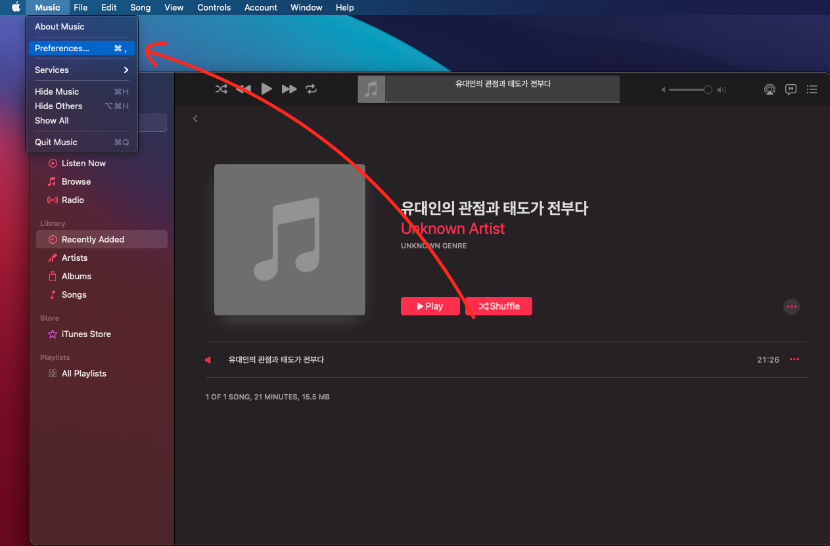
Task: Show lyrics panel
Action: [791, 89]
